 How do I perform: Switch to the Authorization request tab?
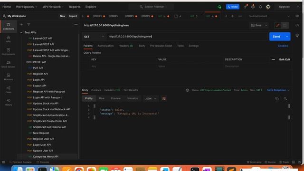(105, 46)
